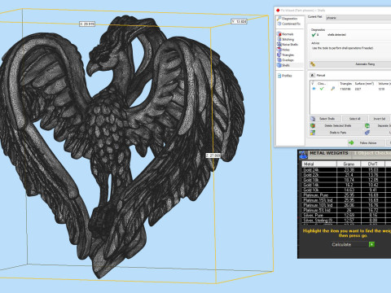Click the Calculate field in Metal Weights

[x=349, y=244]
